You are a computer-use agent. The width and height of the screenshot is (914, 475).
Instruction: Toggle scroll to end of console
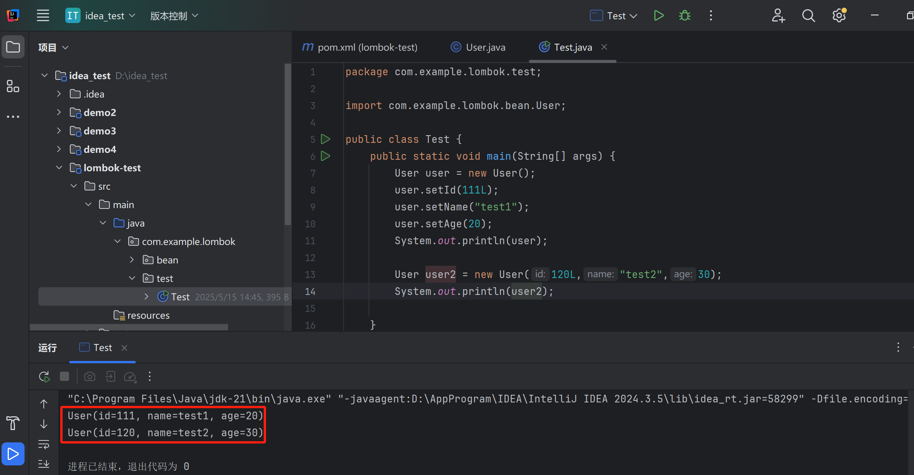coord(44,463)
